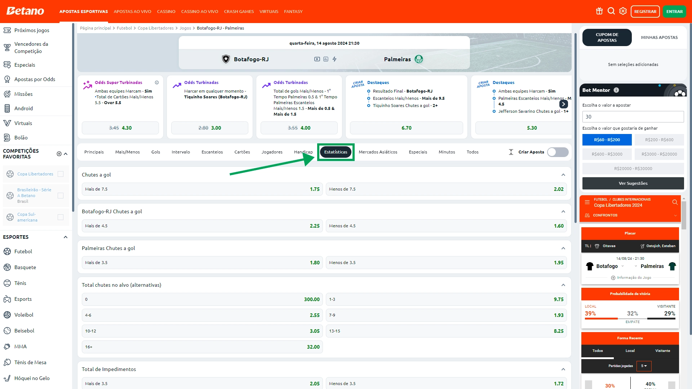The image size is (692, 389).
Task: Open Crash Games menu
Action: tap(239, 12)
